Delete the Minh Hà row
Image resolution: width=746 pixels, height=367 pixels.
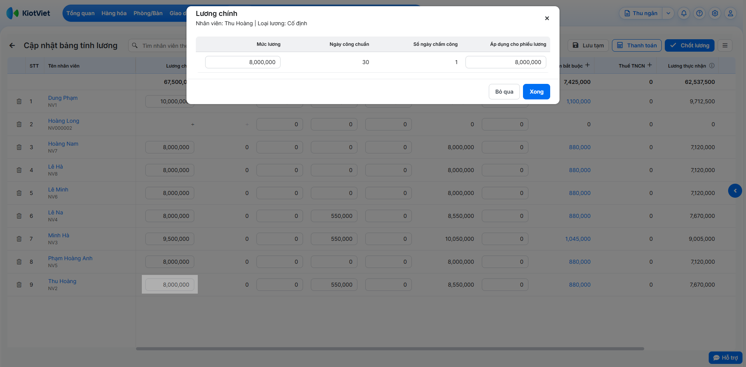pyautogui.click(x=19, y=239)
